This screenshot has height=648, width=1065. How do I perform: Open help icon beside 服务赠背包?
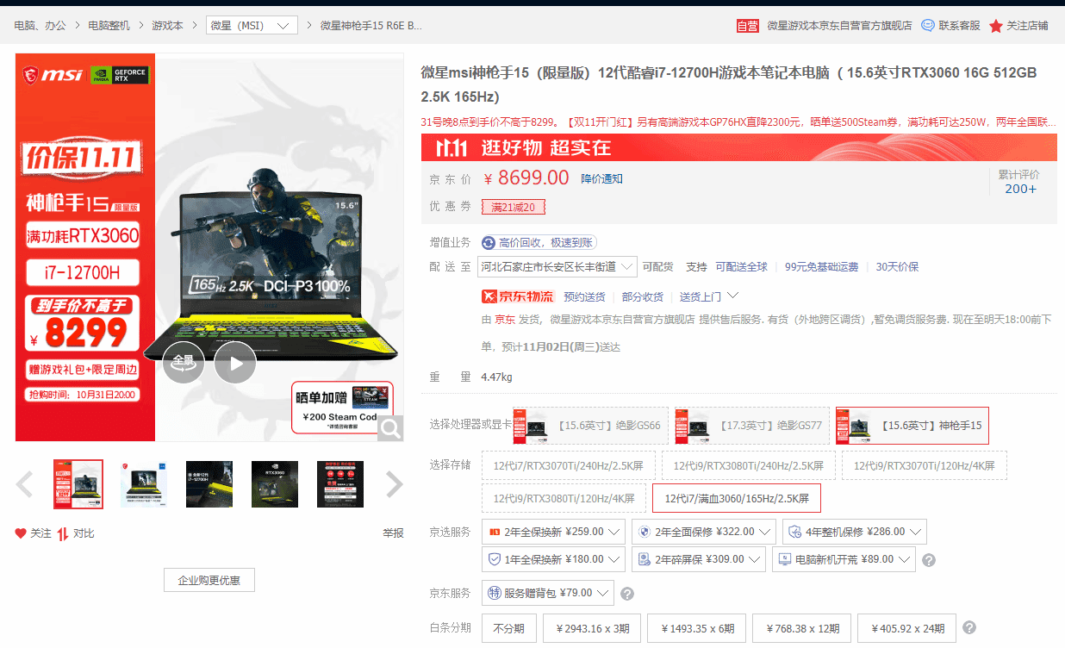[x=627, y=594]
